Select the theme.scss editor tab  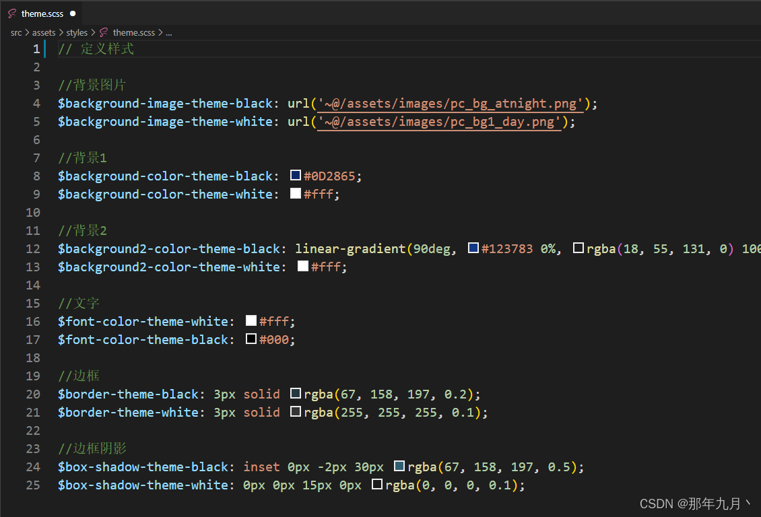[x=42, y=13]
